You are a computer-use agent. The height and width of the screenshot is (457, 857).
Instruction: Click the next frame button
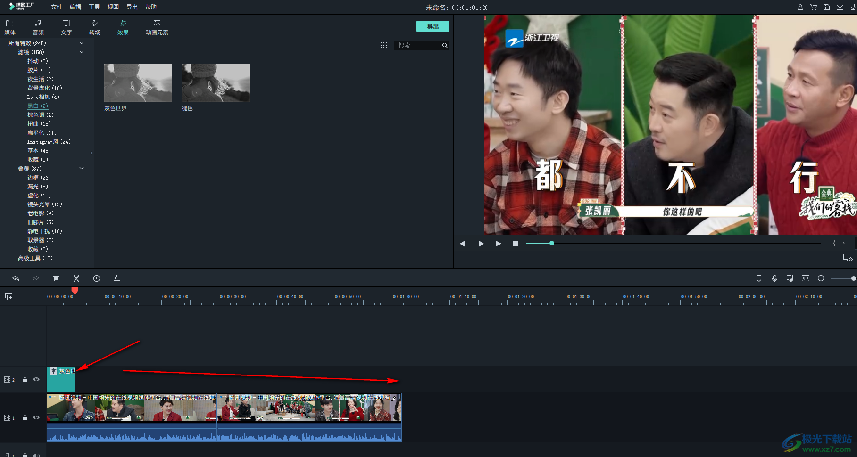tap(481, 244)
